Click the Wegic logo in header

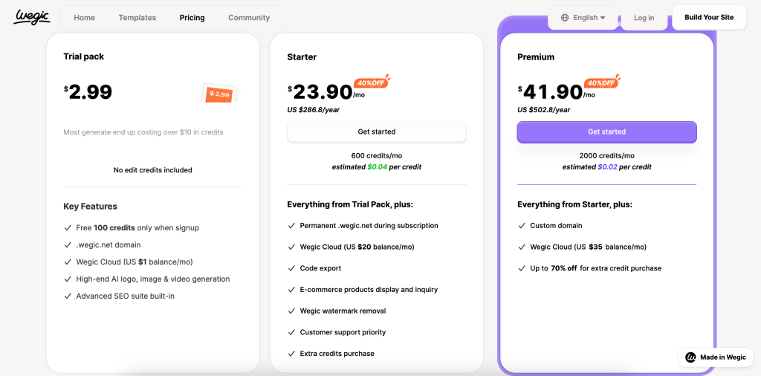31,17
